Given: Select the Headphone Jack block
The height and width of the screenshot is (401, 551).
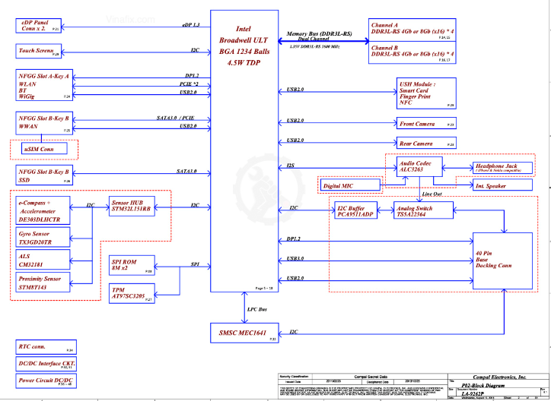Looking at the screenshot, I should [x=502, y=167].
